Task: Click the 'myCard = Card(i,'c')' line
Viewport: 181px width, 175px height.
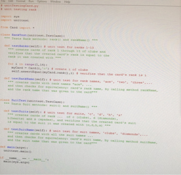Action: coord(50,69)
